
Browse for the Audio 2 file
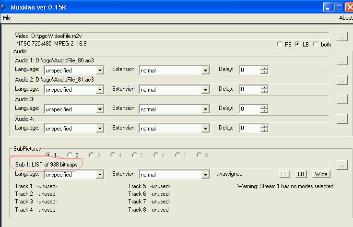[x=342, y=80]
